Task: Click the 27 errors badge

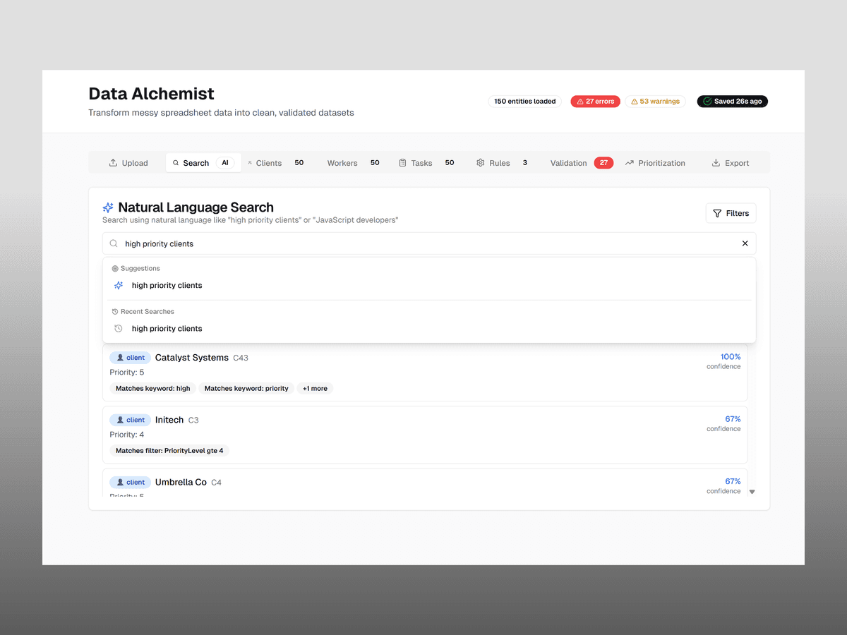Action: pyautogui.click(x=596, y=102)
